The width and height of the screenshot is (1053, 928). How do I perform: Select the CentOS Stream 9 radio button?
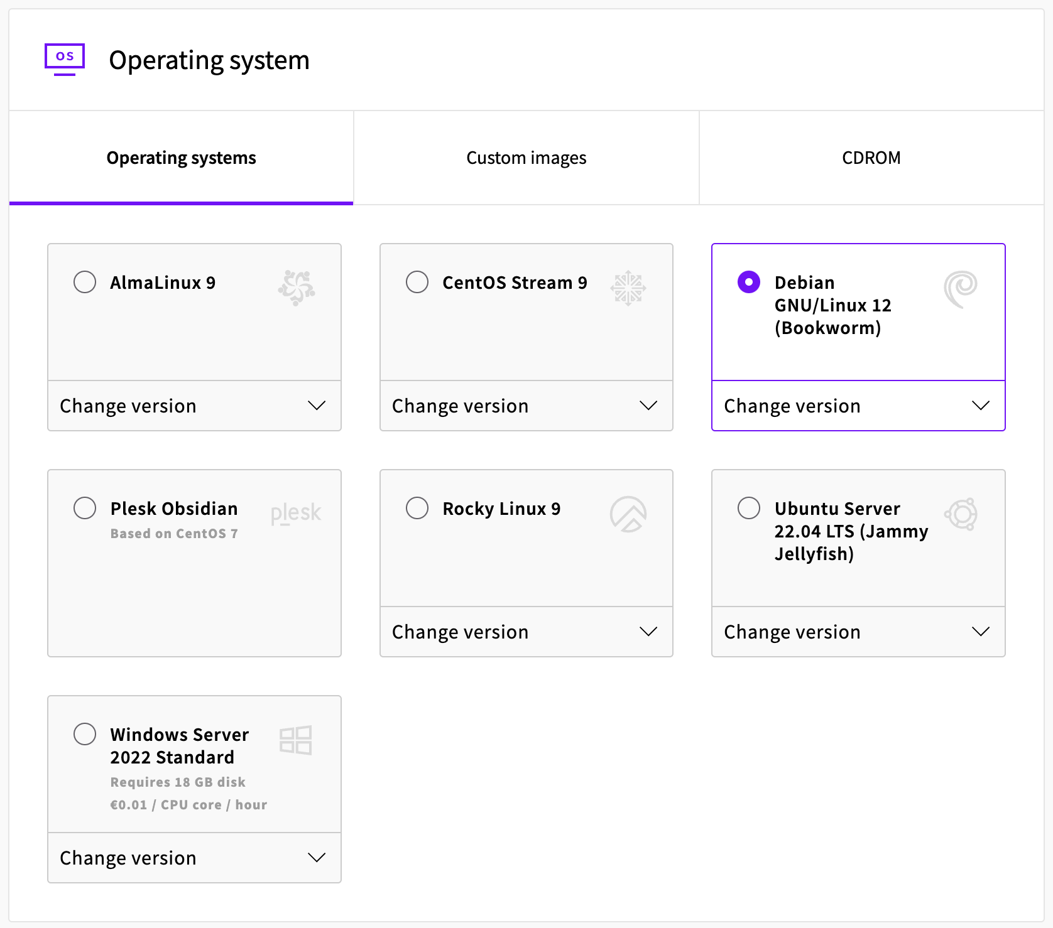[x=417, y=282]
